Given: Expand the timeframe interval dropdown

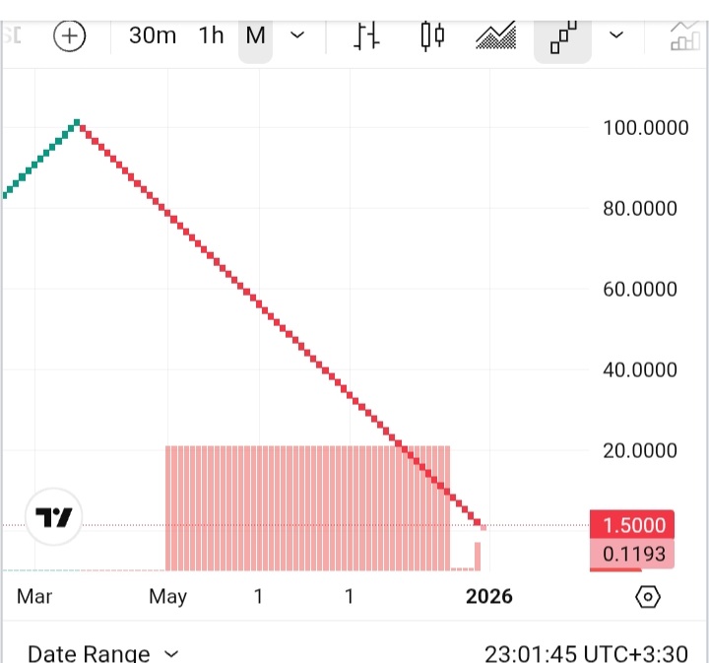Looking at the screenshot, I should (296, 35).
